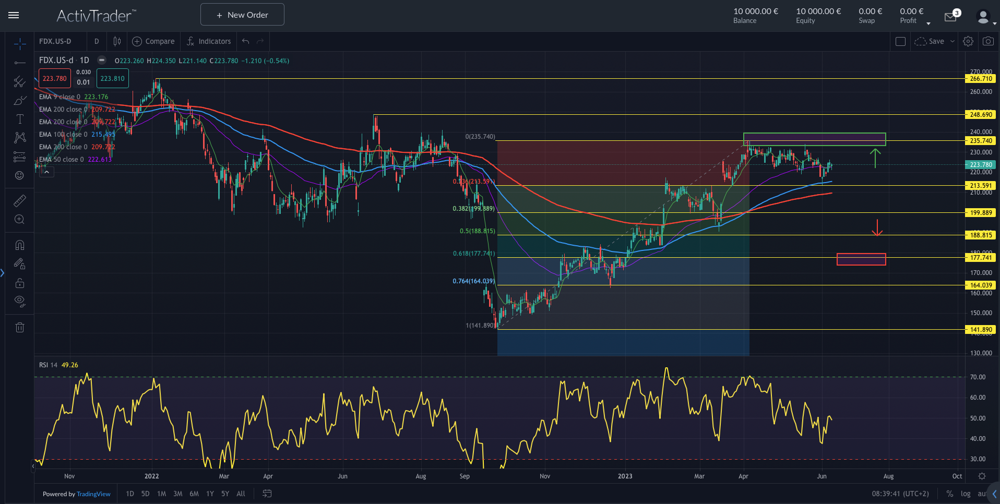Image resolution: width=1000 pixels, height=504 pixels.
Task: Open the candlestick chart style picker
Action: coord(117,41)
